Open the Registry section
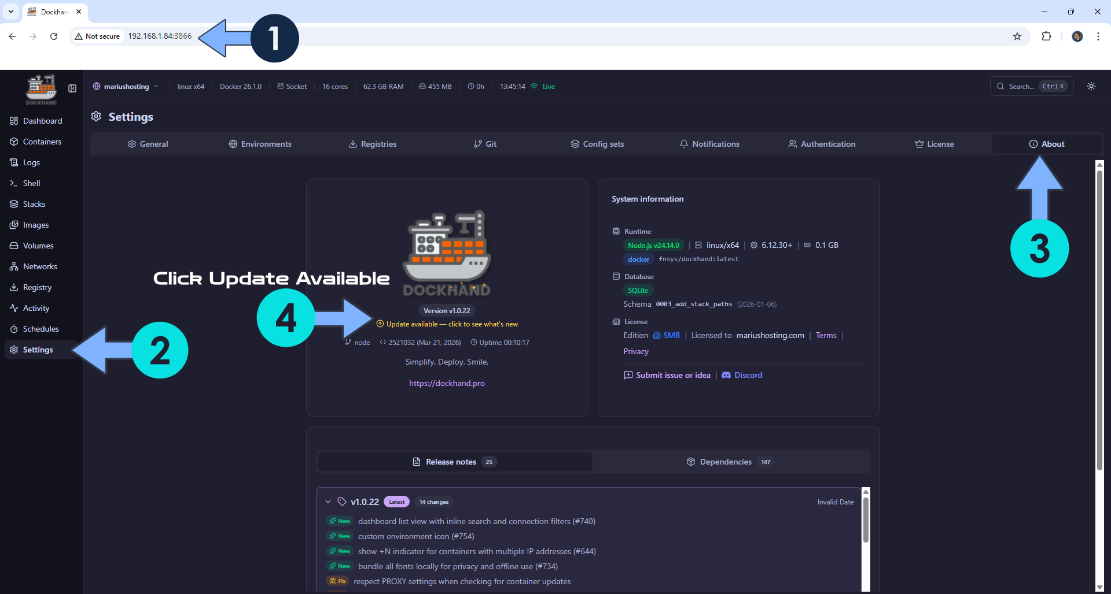The image size is (1111, 594). click(x=38, y=287)
